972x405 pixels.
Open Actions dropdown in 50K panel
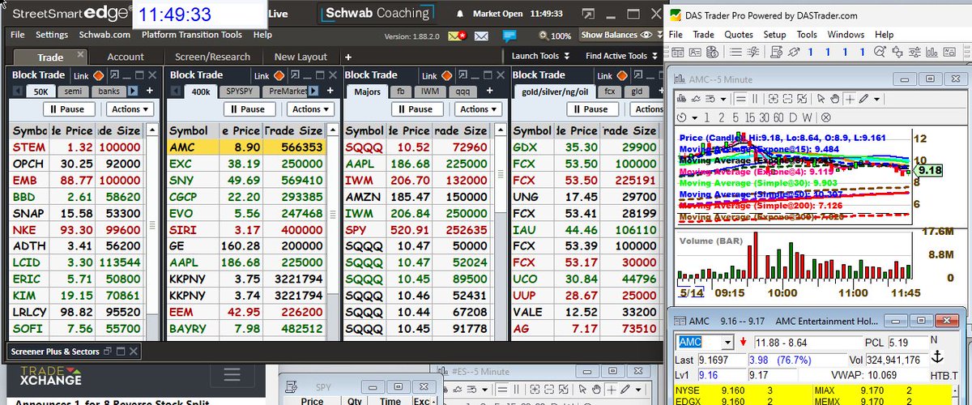click(130, 109)
